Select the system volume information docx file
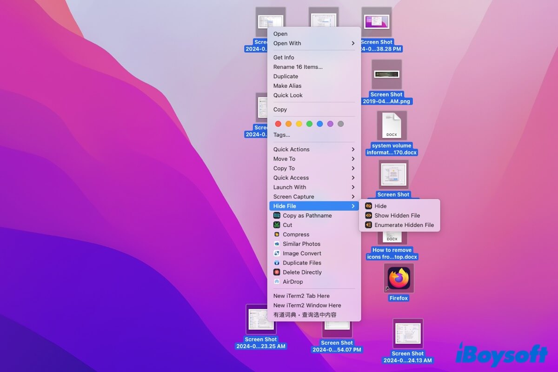Screen dimensions: 558x372 [x=392, y=126]
